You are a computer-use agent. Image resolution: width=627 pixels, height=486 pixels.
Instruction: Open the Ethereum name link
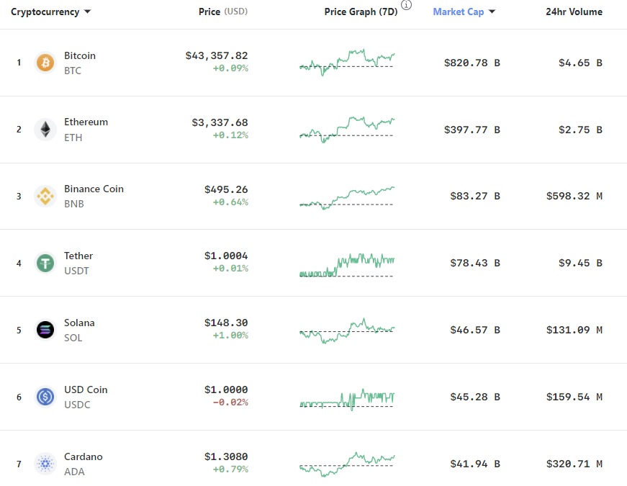(x=86, y=122)
